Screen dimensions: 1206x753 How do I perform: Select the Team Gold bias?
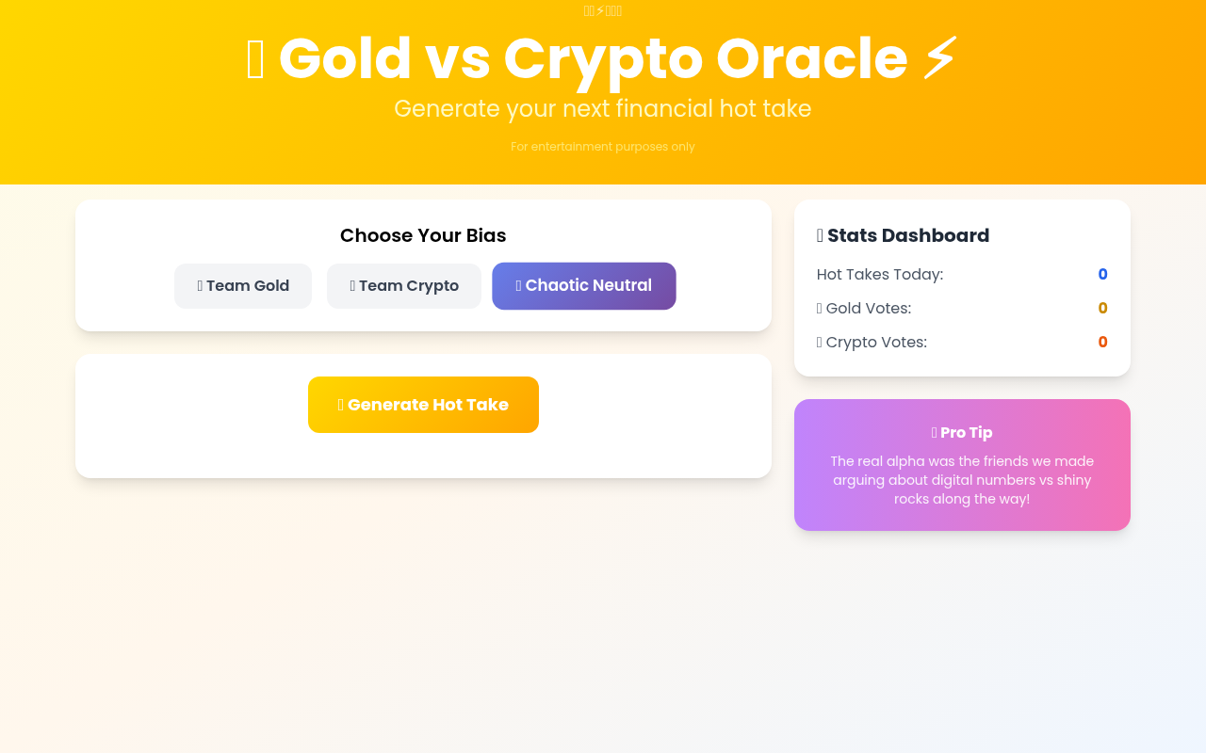(243, 285)
